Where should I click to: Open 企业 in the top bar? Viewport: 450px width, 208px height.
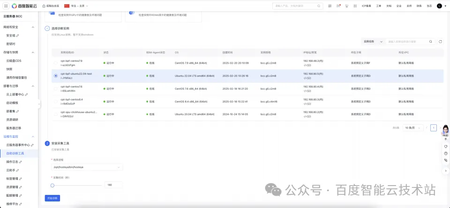click(399, 6)
